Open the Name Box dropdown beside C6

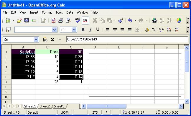click(x=36, y=39)
